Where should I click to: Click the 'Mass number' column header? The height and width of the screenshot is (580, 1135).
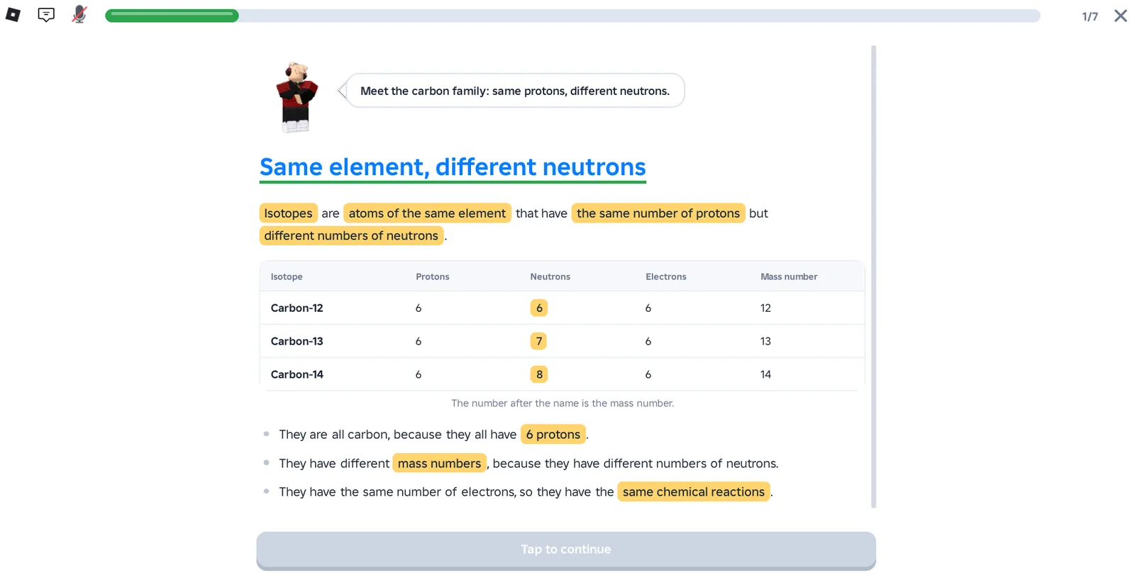[789, 277]
